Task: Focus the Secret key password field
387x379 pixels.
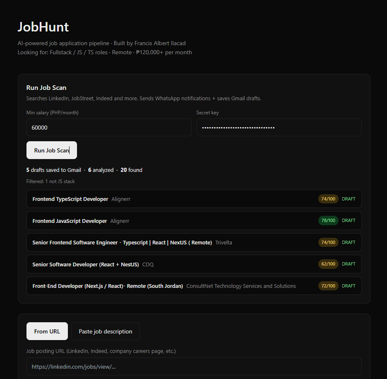Action: pyautogui.click(x=279, y=128)
